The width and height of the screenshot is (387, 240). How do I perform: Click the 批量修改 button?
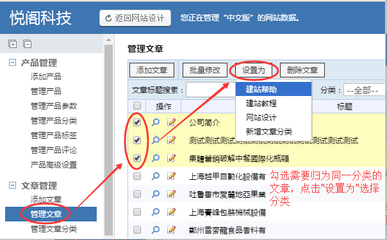point(205,70)
